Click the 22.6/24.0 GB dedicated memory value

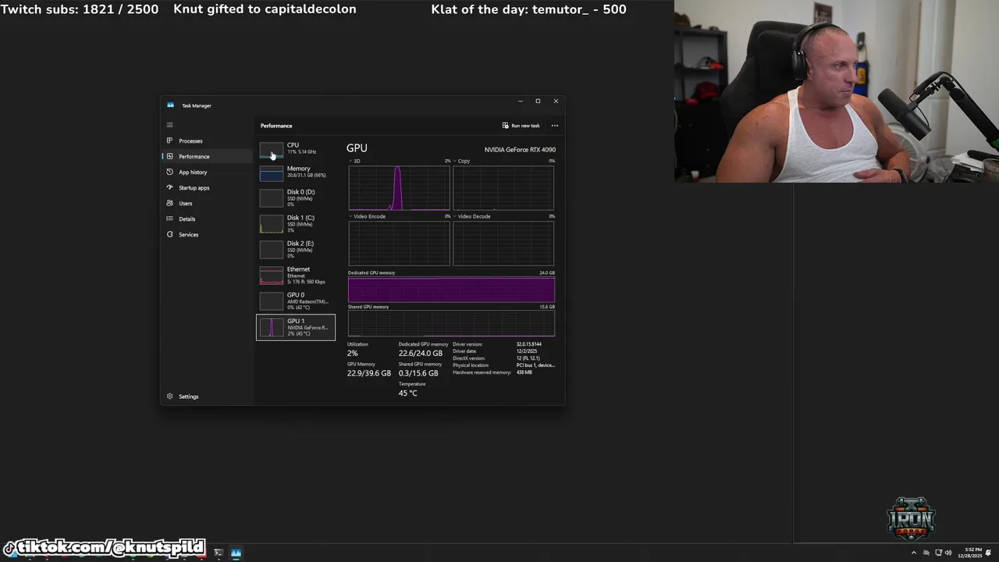(x=421, y=354)
